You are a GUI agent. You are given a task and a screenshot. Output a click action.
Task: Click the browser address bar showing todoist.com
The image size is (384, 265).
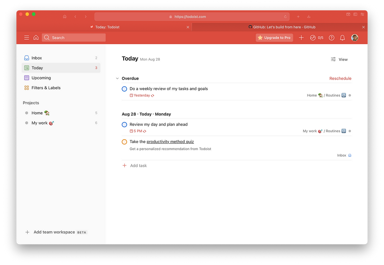(192, 17)
